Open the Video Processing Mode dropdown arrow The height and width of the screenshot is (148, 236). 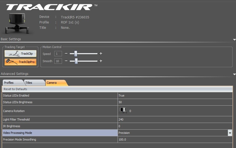230,133
